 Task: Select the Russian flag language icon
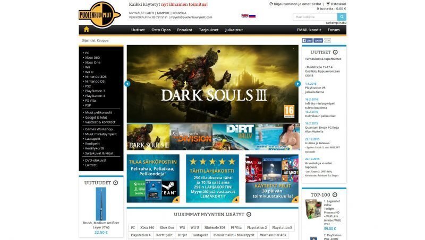tap(252, 16)
